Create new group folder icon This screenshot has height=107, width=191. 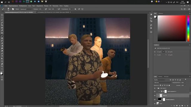point(182,106)
